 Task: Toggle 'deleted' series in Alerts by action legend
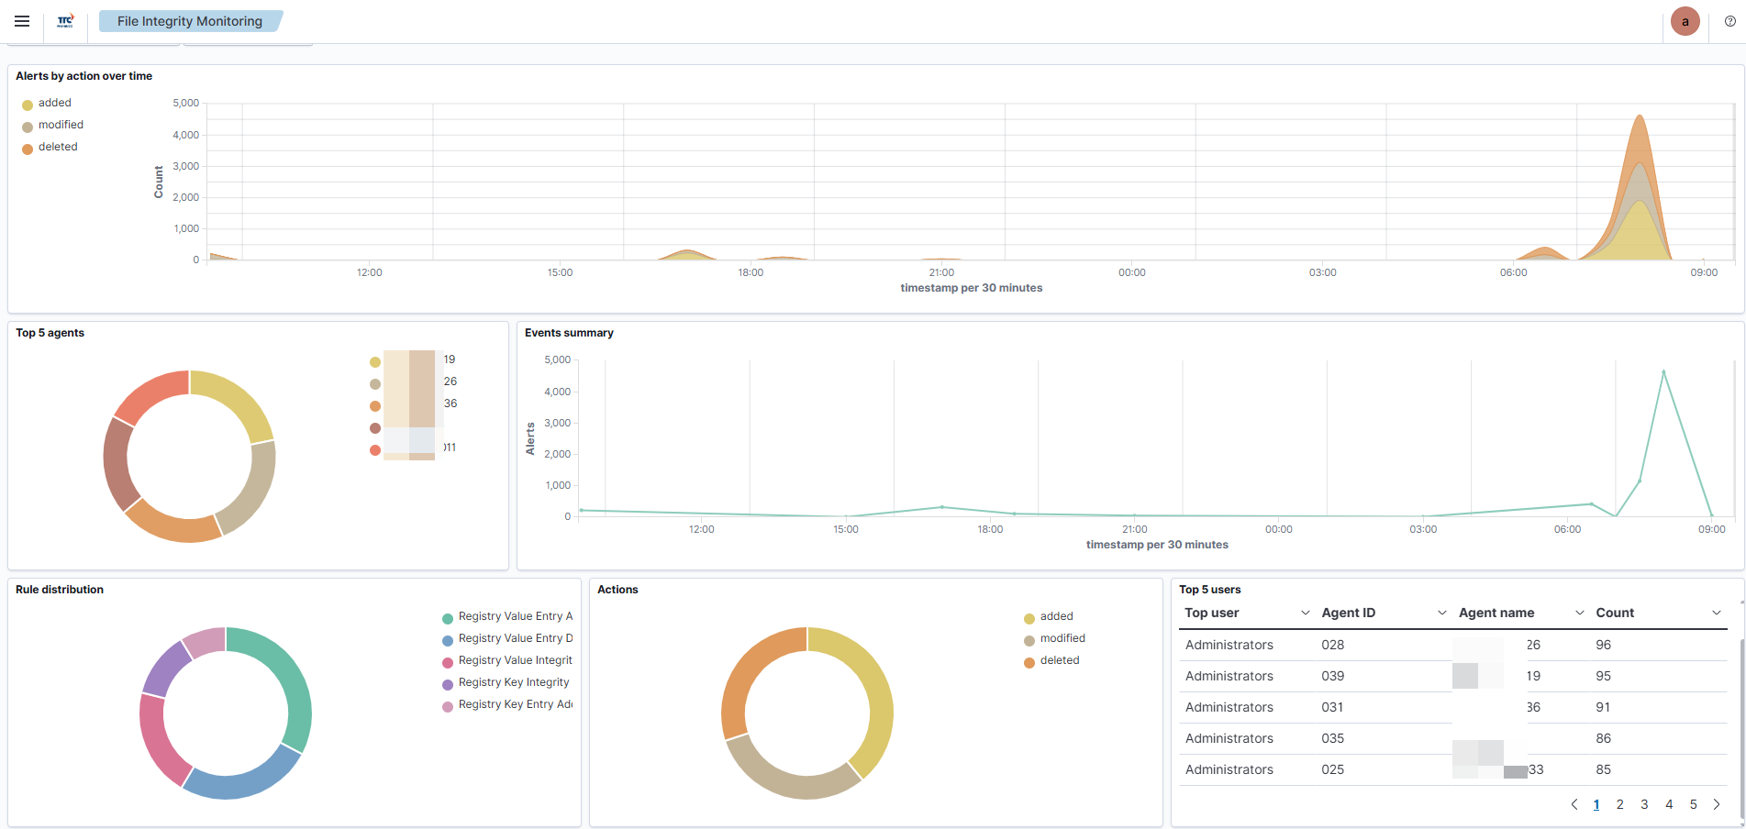[x=57, y=147]
